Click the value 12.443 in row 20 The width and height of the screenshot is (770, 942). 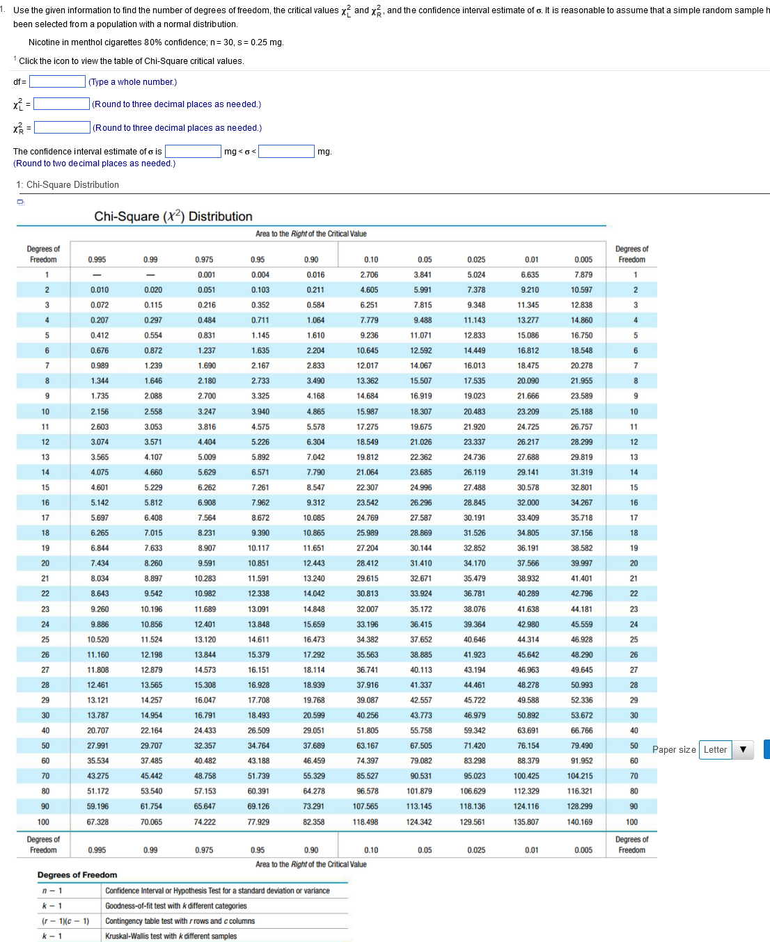314,564
